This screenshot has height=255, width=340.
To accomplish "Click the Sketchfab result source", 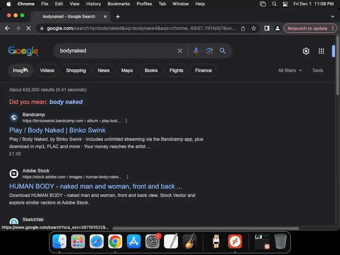I will click(33, 220).
